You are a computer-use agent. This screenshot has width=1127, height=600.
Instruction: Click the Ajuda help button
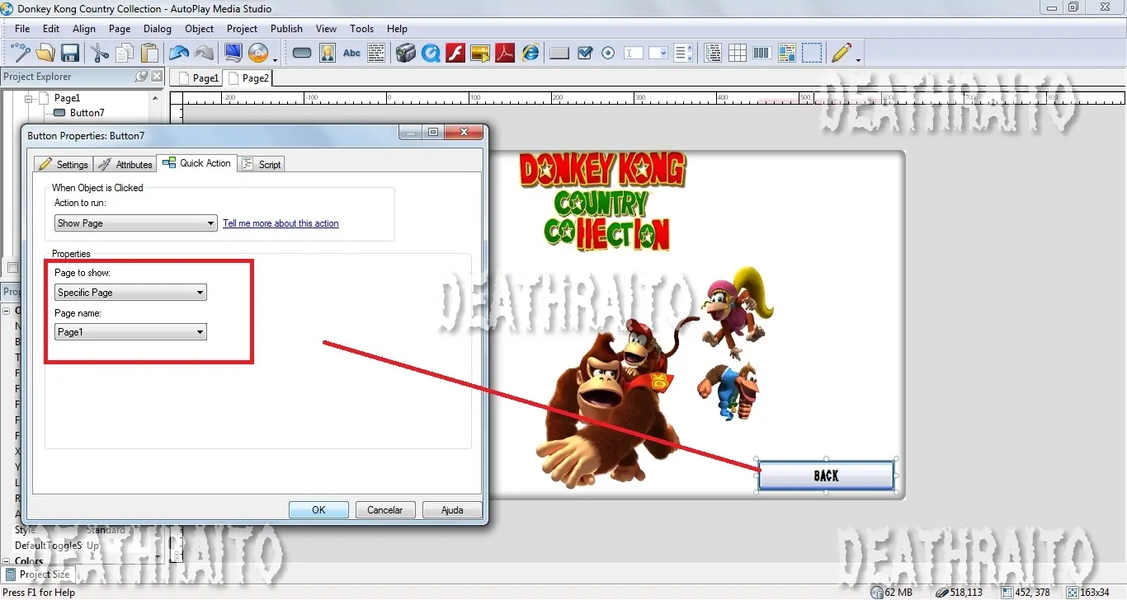click(x=452, y=509)
